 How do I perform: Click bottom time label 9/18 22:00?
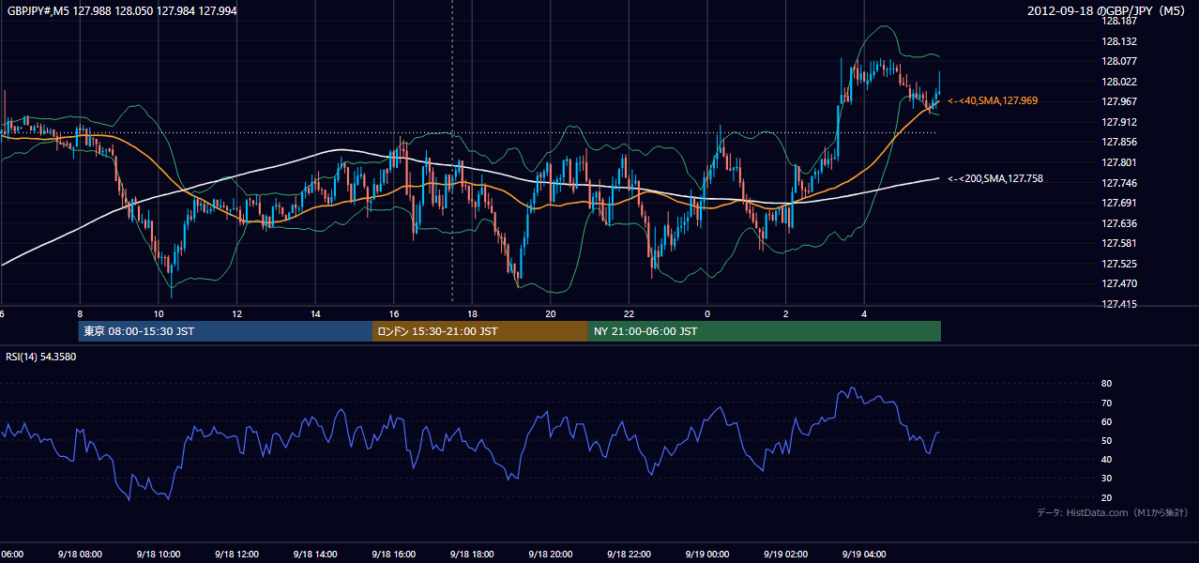click(629, 555)
